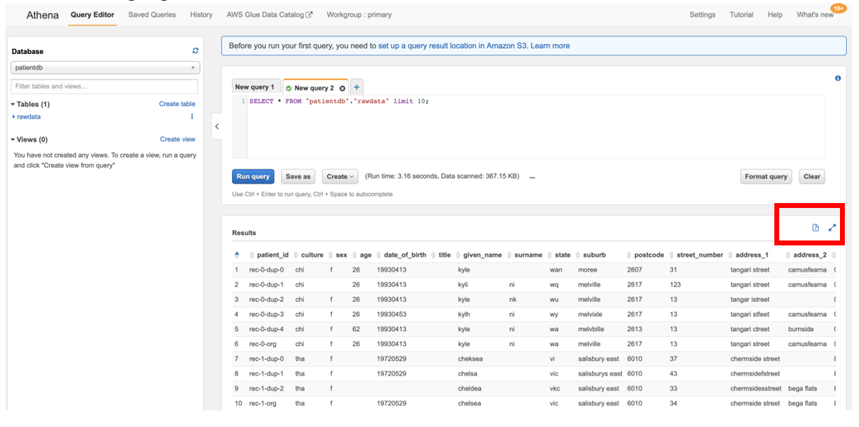The width and height of the screenshot is (859, 427).
Task: Open the set up query result location link
Action: 453,46
